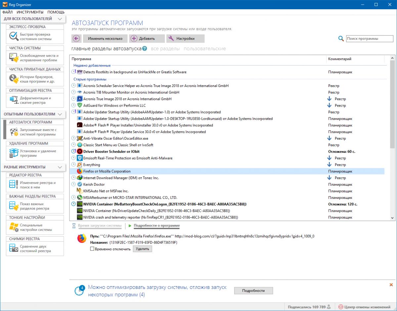Image resolution: width=397 pixels, height=311 pixels.
Task: Click the Classic Start Menu icon
Action: pos(79,145)
